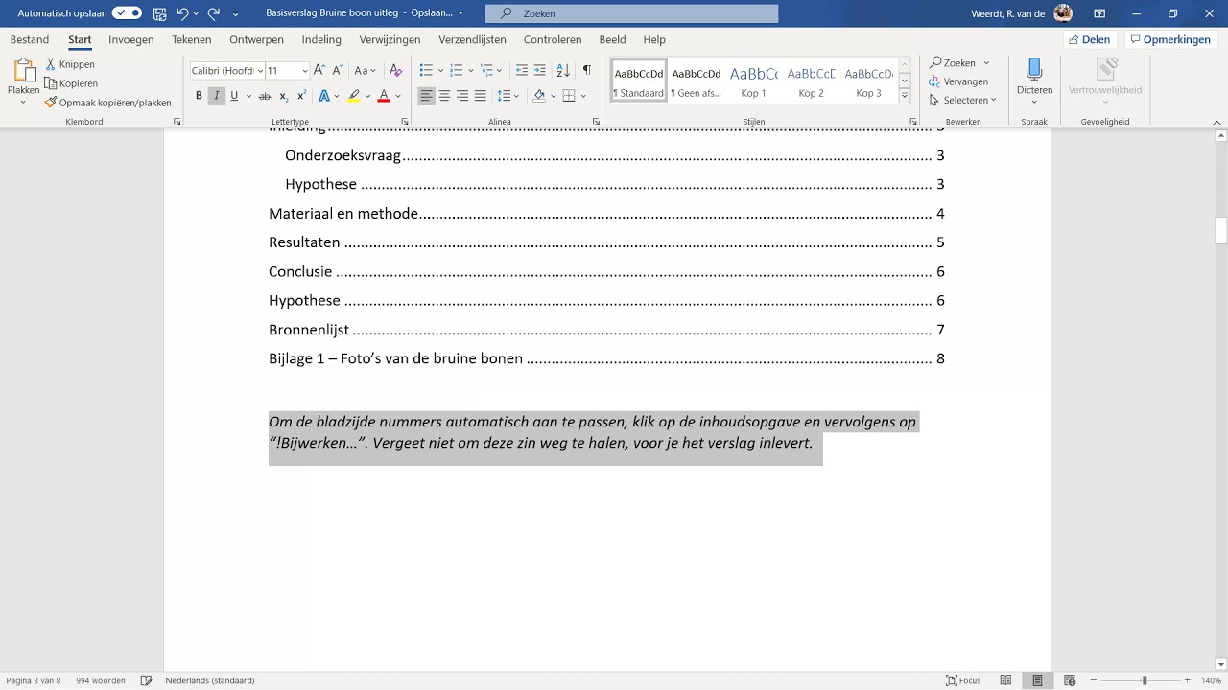The width and height of the screenshot is (1228, 690).
Task: Open the Text Effects icon
Action: pos(324,96)
